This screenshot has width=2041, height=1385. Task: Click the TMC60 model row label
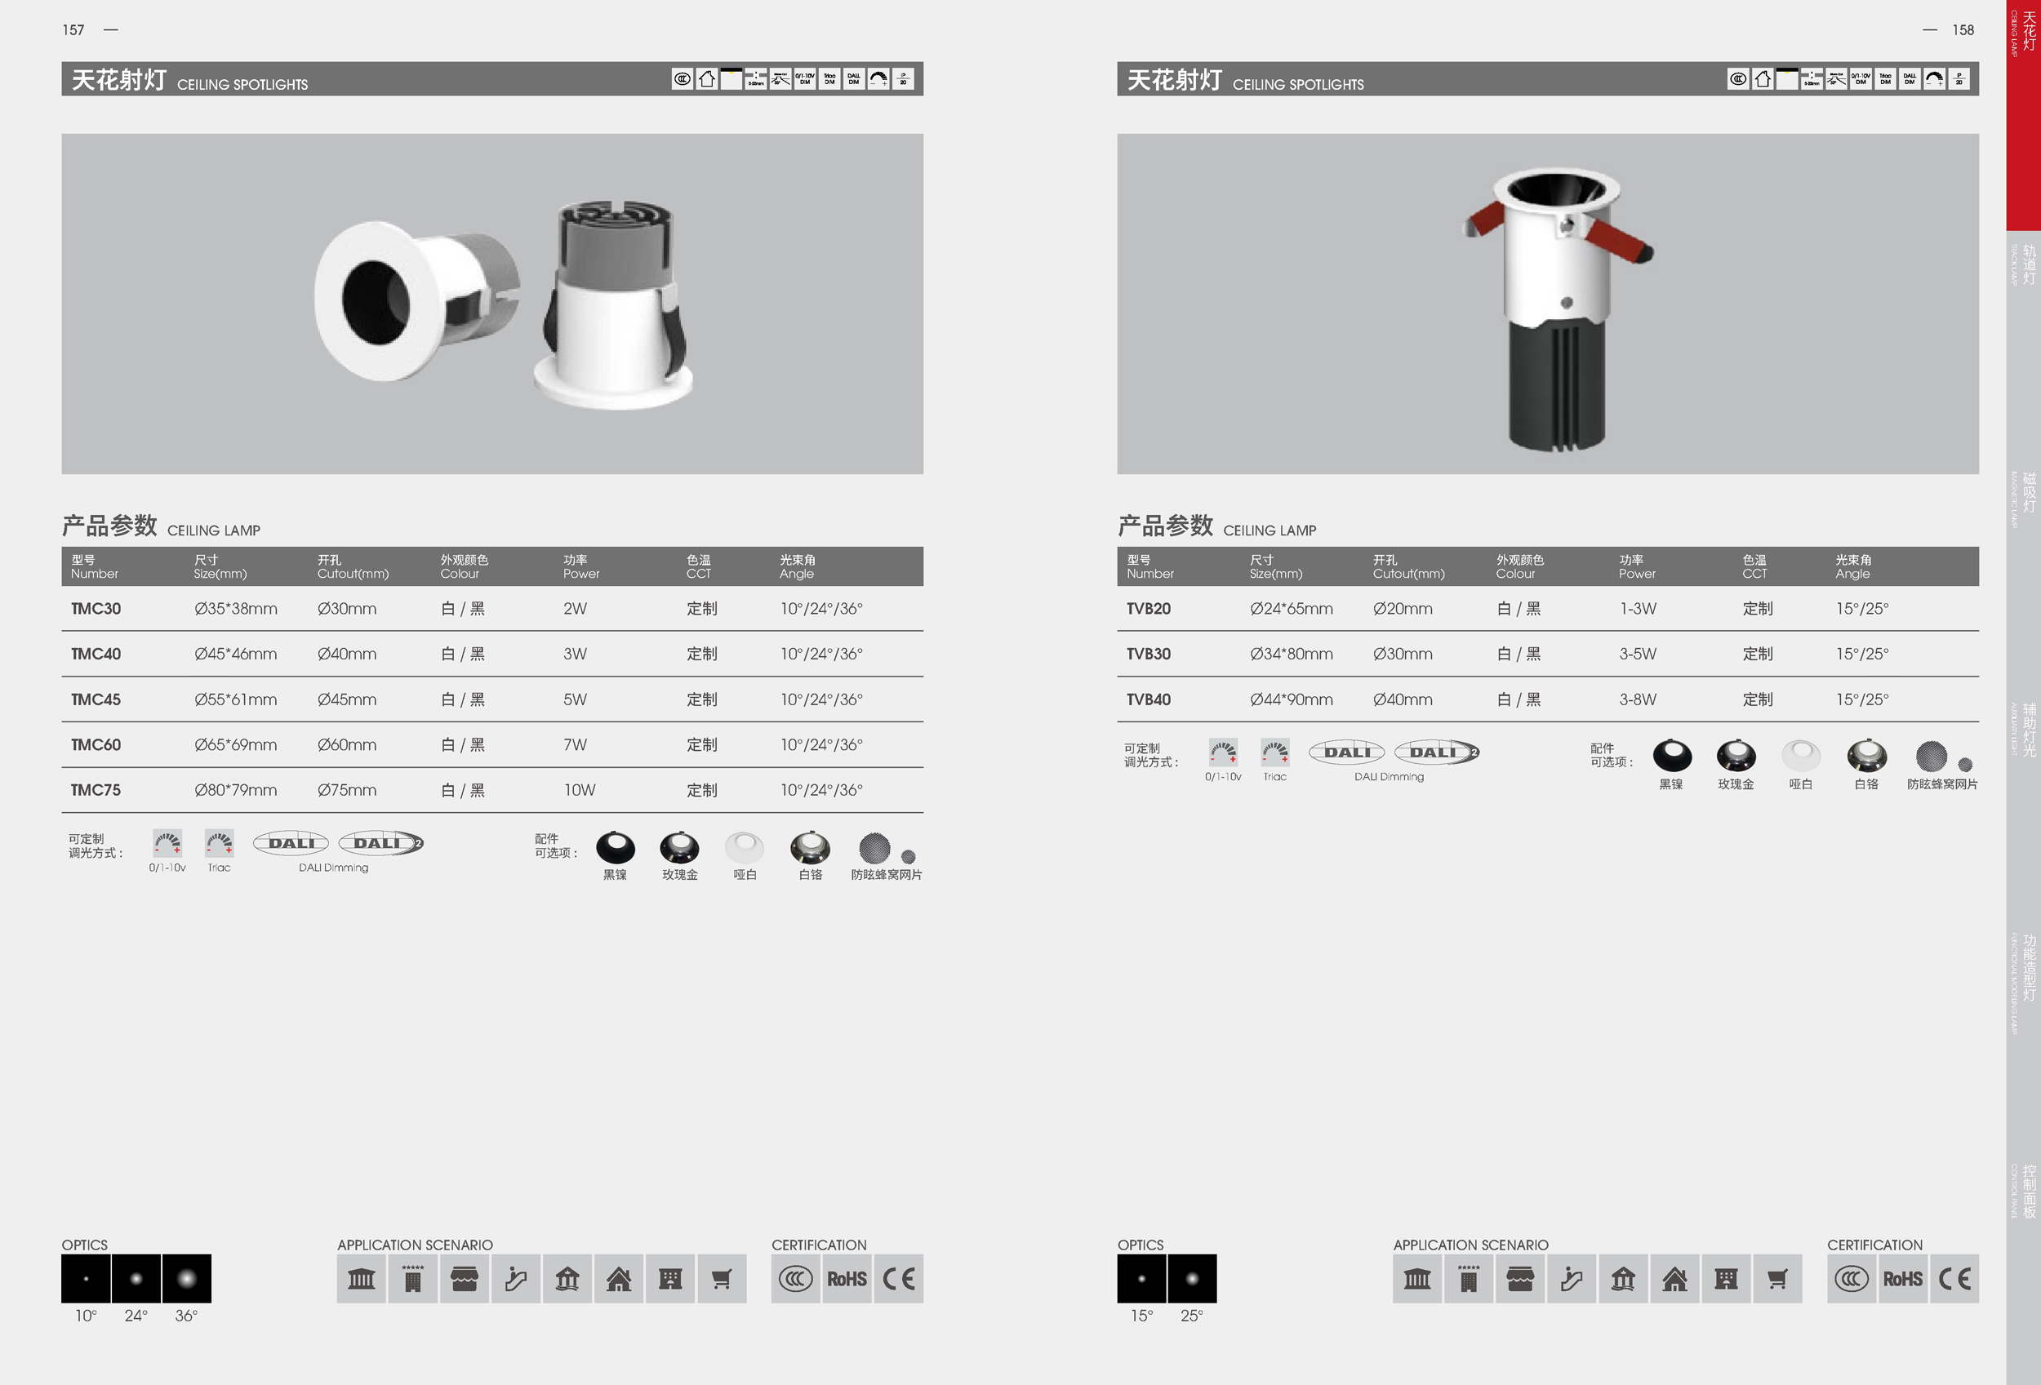[96, 745]
